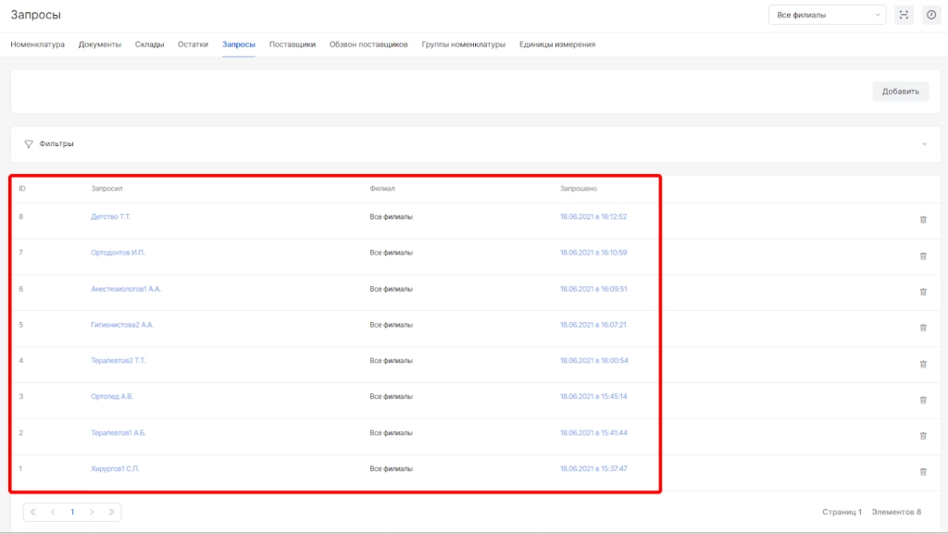Screen dimensions: 948x534
Task: Open the Поставщики tab
Action: tap(293, 44)
